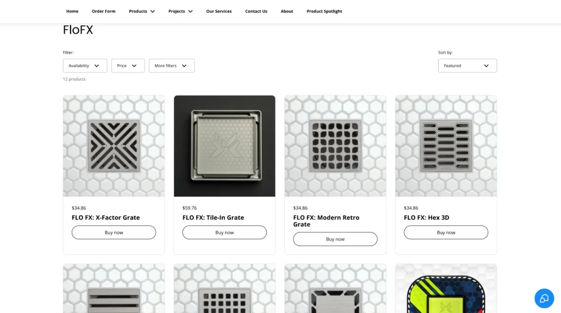Visit the About page
Viewport: 561px width, 313px height.
coord(287,11)
